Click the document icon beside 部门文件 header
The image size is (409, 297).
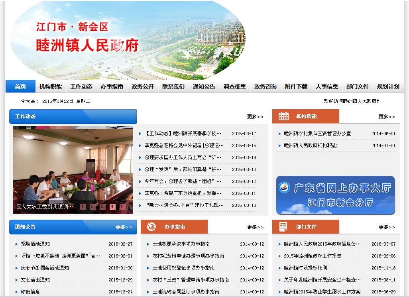point(283,226)
